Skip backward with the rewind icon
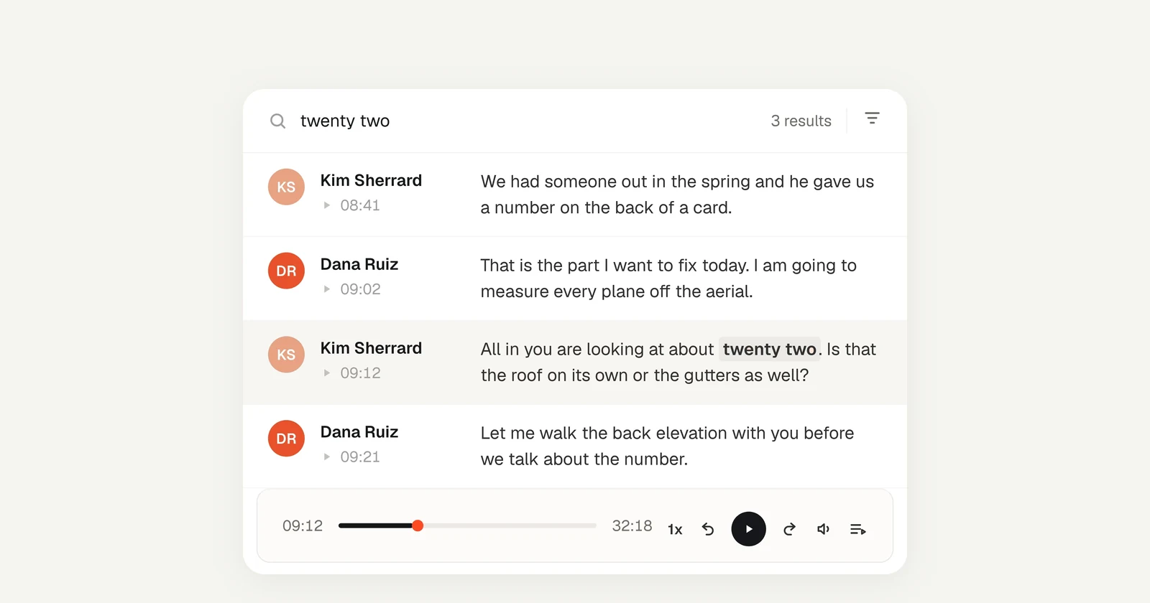Viewport: 1150px width, 603px height. click(x=708, y=529)
